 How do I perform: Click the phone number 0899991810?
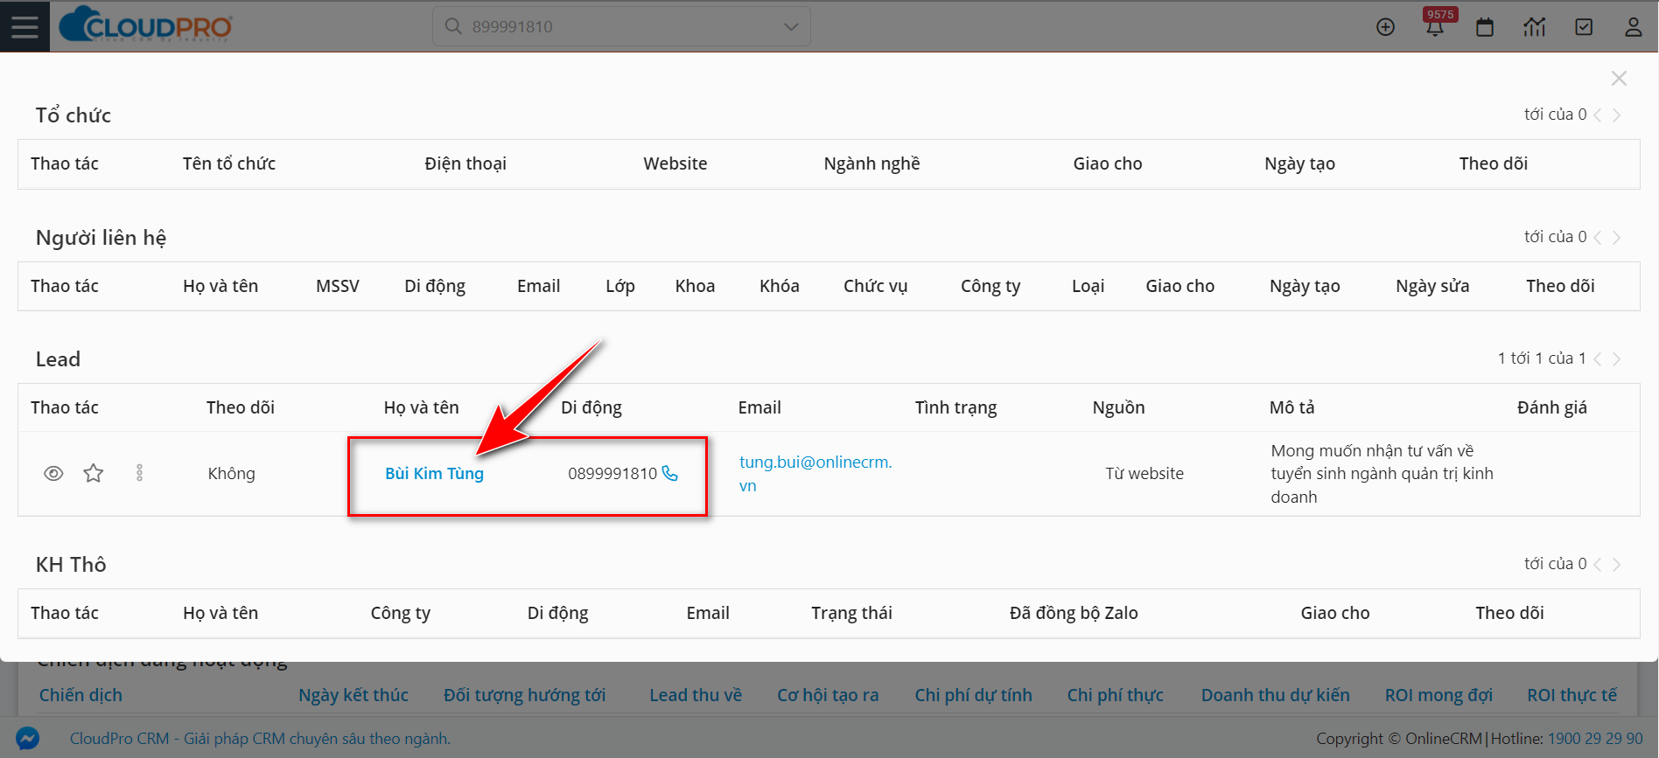click(x=612, y=473)
